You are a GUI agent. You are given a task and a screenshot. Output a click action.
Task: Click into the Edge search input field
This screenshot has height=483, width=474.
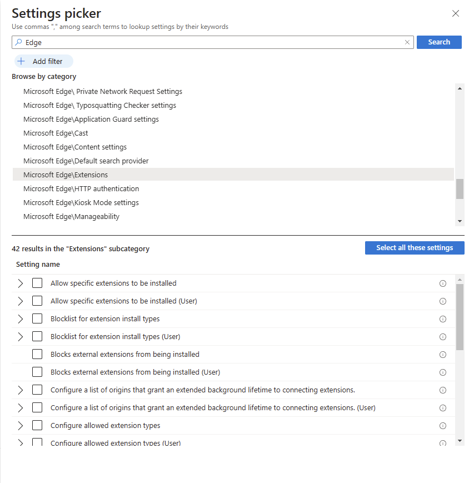coord(212,42)
